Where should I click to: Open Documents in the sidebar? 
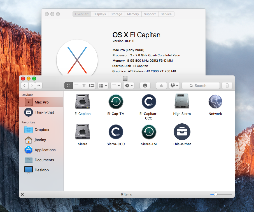pos(41,160)
